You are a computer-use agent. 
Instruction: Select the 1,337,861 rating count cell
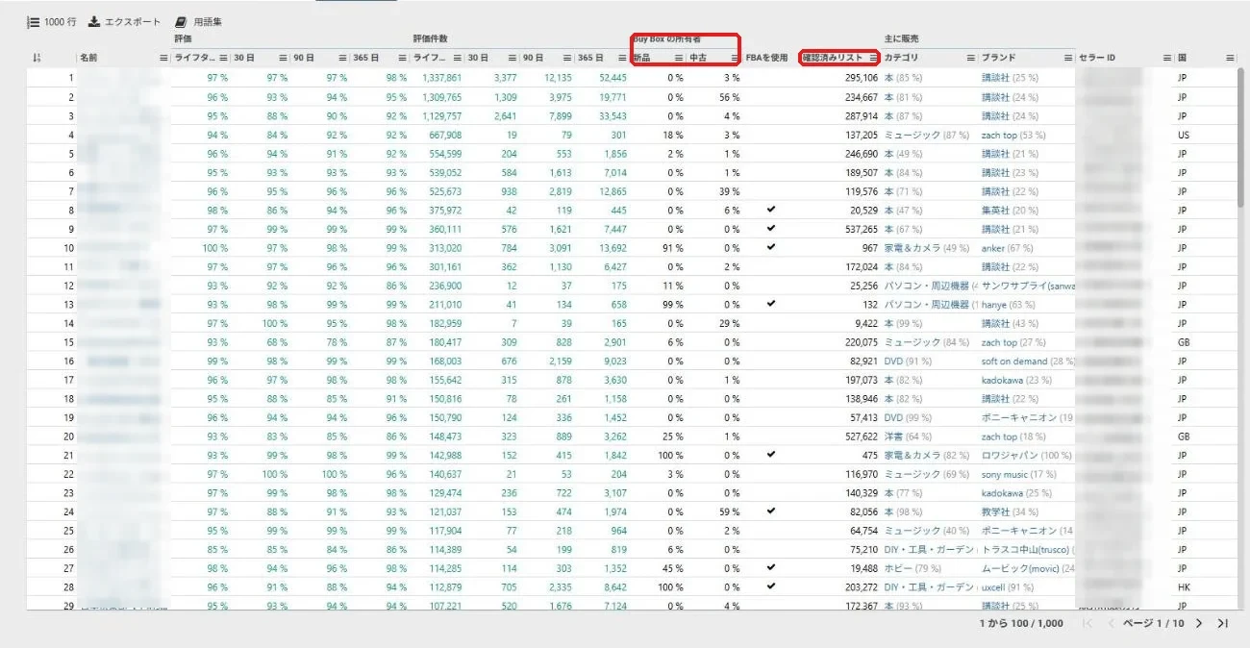point(441,78)
